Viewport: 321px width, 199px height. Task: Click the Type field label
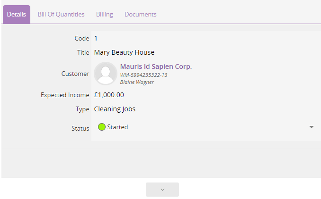pyautogui.click(x=82, y=109)
